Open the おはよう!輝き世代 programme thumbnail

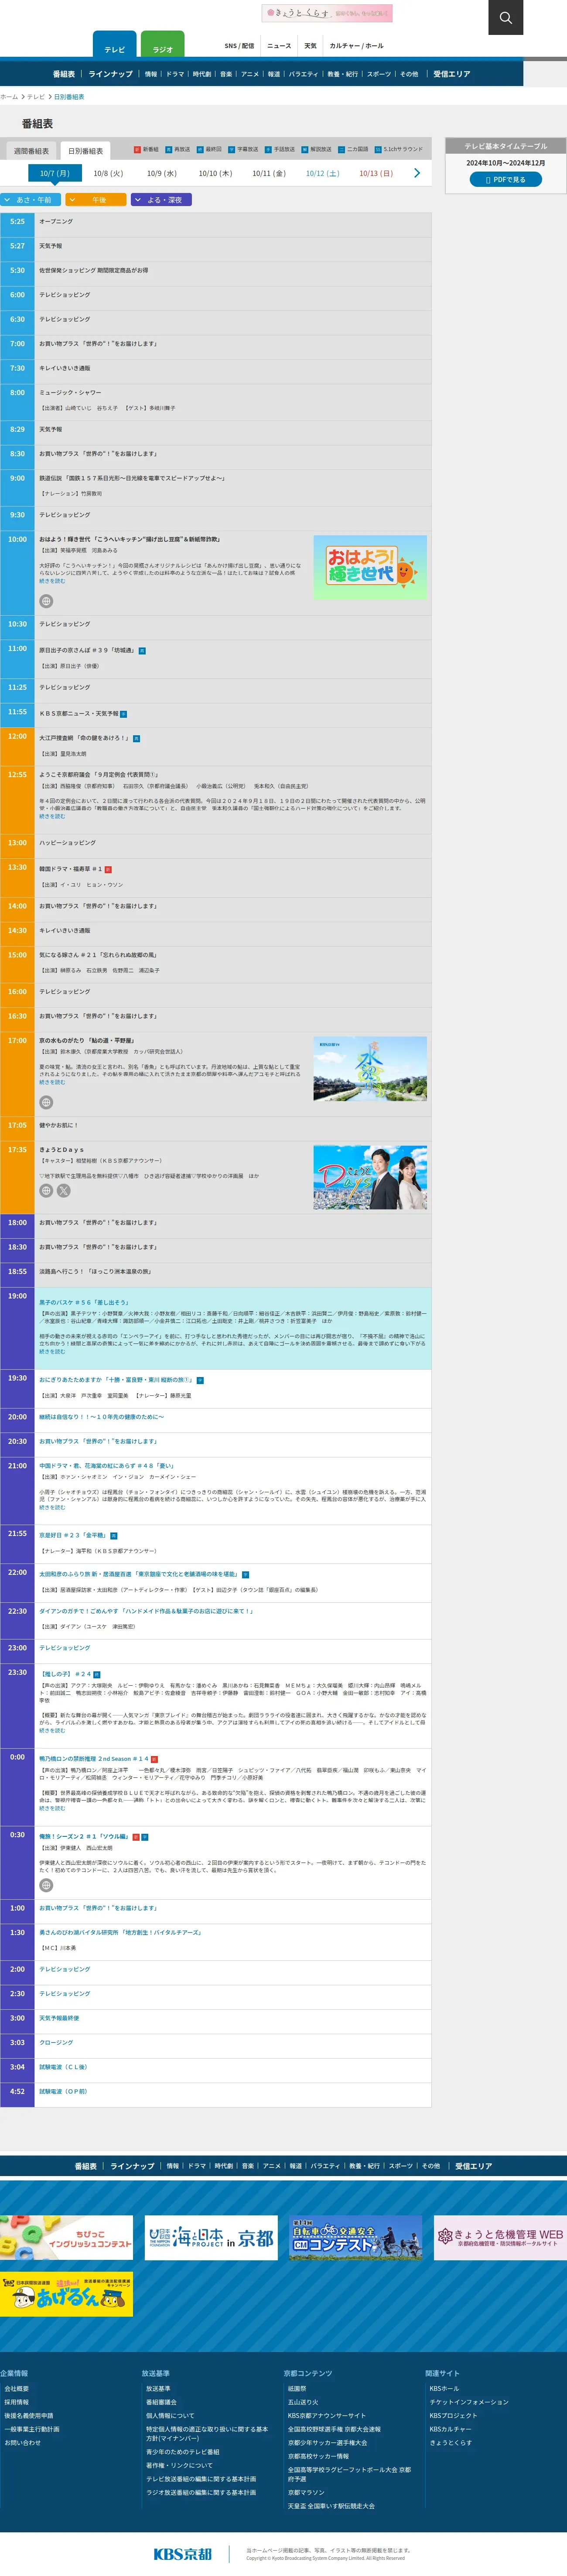370,568
